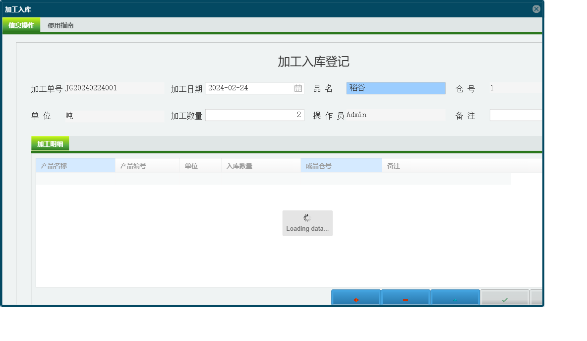Click the minus icon to delete a row
The image size is (587, 341).
point(405,297)
